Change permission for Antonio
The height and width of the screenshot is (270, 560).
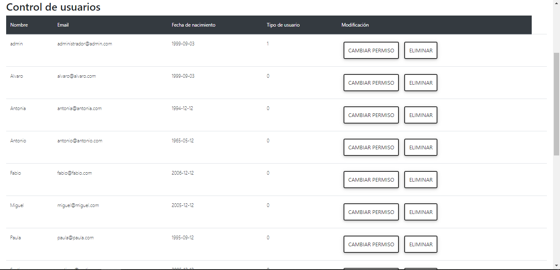coord(371,147)
